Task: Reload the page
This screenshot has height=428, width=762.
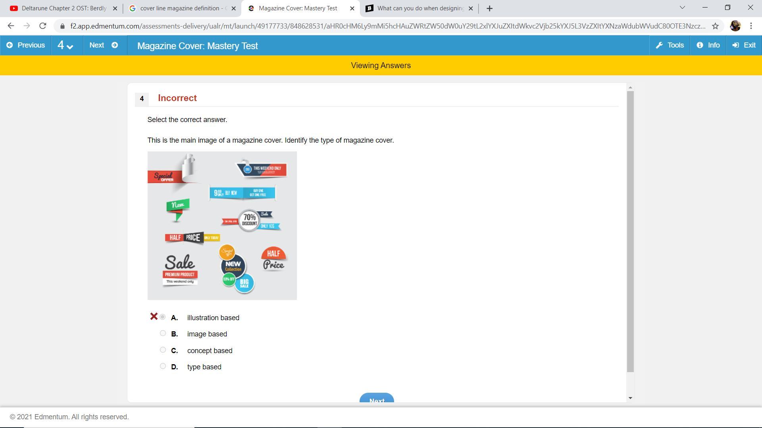Action: point(42,26)
